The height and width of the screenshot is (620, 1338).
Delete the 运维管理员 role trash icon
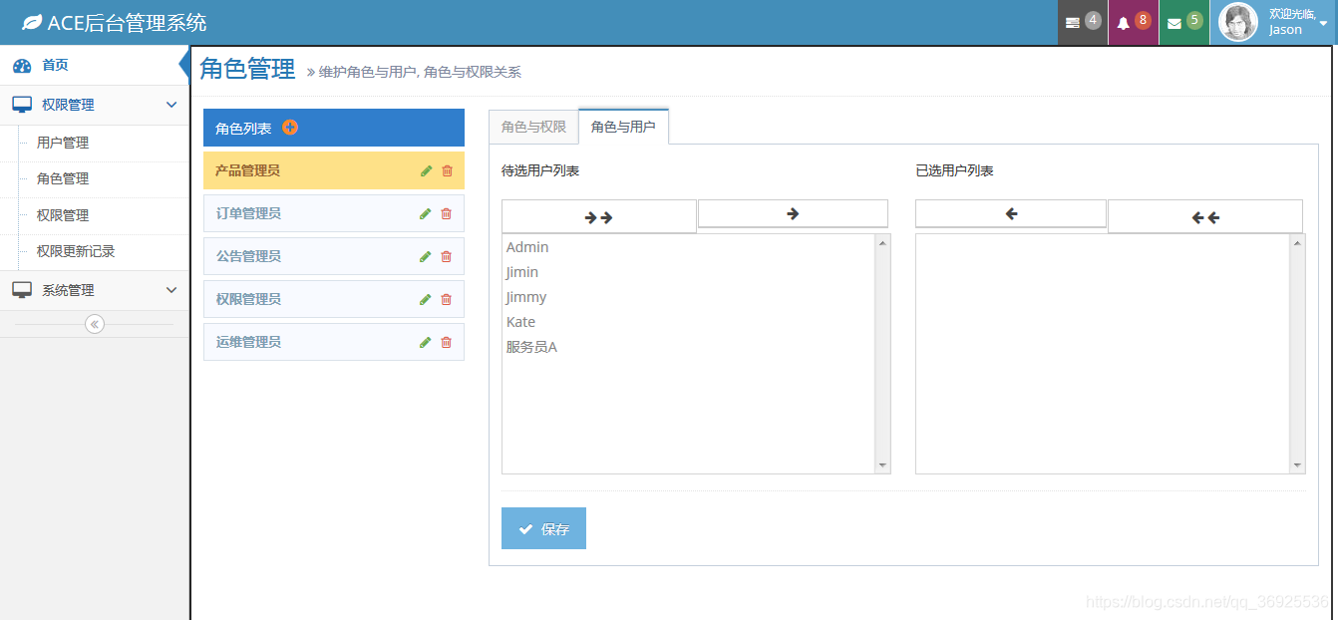(x=446, y=342)
